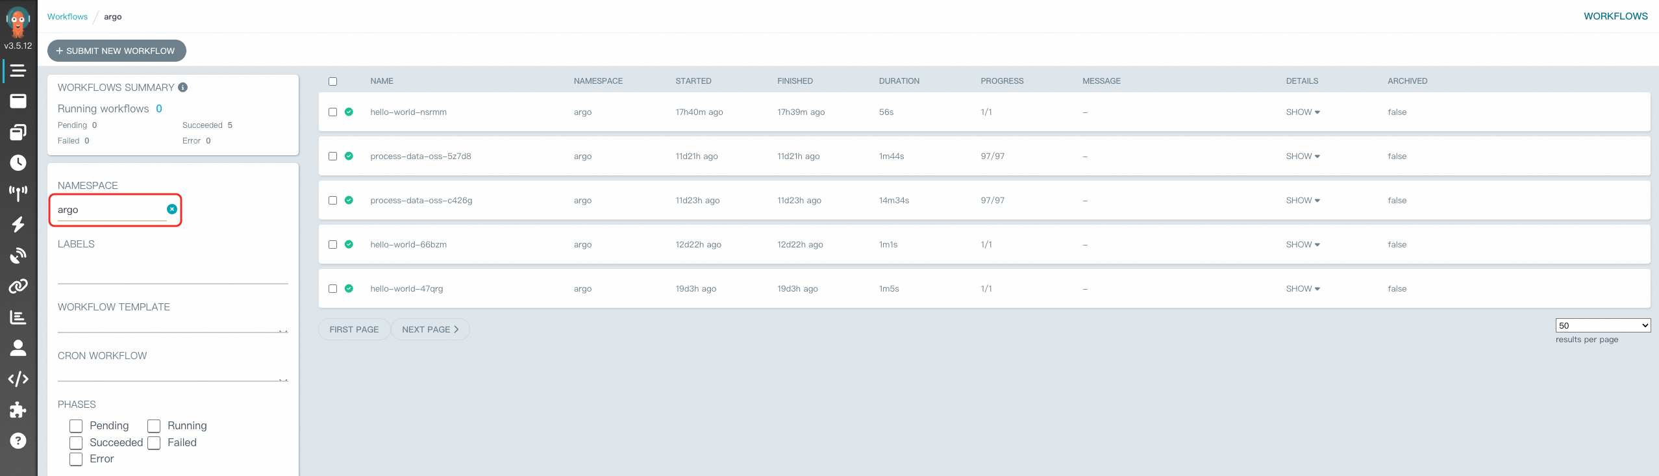Check the hello-world-66bzm row checkbox

[x=332, y=244]
